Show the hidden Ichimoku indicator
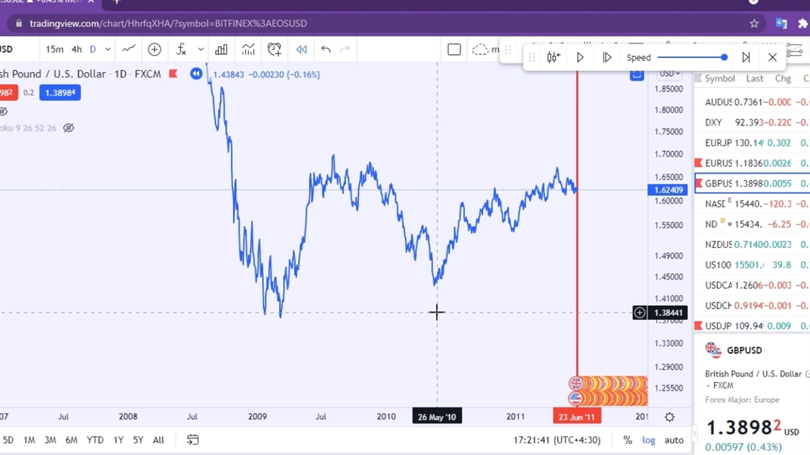The width and height of the screenshot is (810, 455). (x=68, y=128)
